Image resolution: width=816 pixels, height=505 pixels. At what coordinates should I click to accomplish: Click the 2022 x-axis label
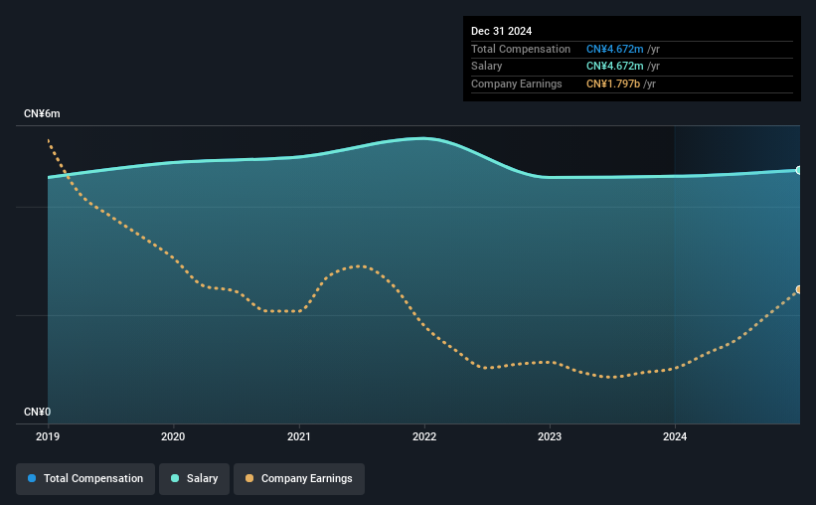point(424,436)
